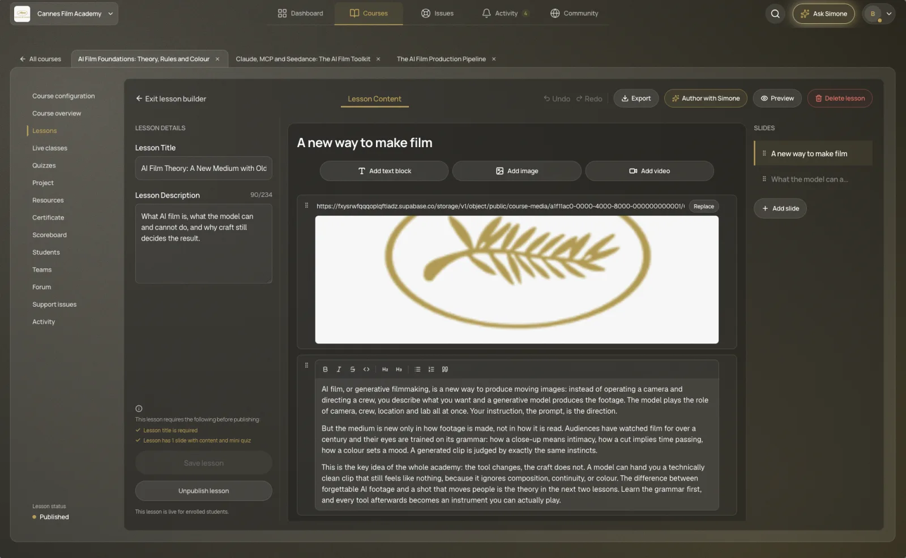906x558 pixels.
Task: Expand the user account menu chevron
Action: 889,14
